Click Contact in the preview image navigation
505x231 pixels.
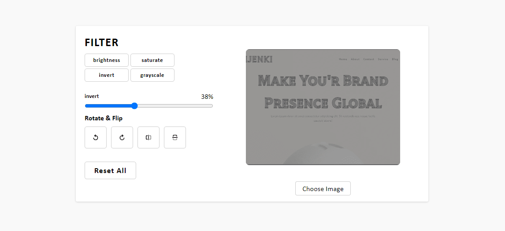[x=368, y=59]
